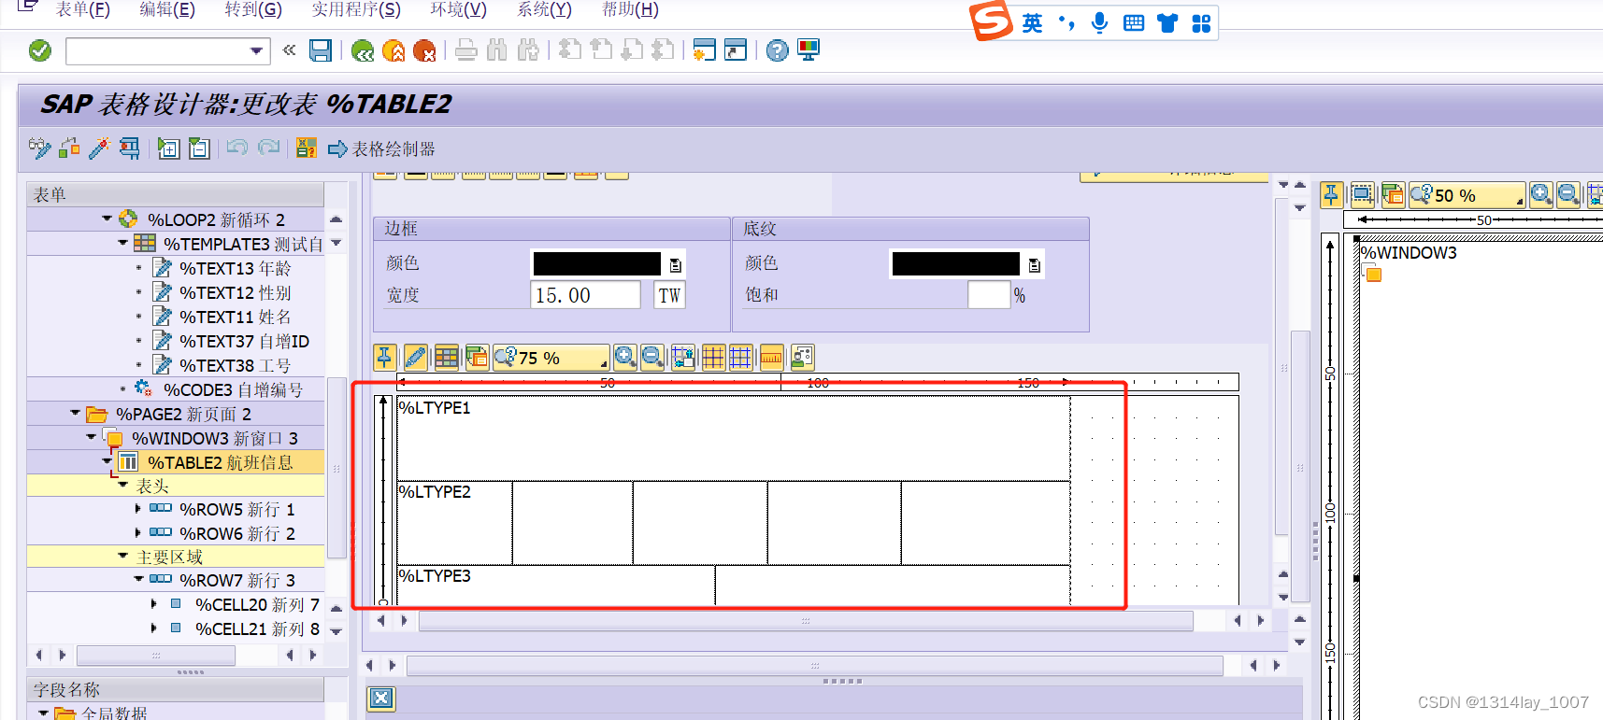Screen dimensions: 1603x720
Task: Open the 编辑(E) menu
Action: (x=167, y=9)
